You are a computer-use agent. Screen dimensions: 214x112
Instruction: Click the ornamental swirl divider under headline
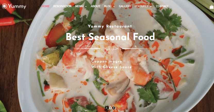click(x=110, y=48)
